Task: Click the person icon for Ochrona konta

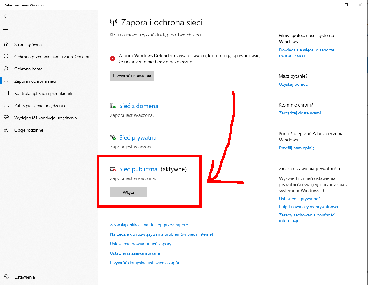Action: [6, 69]
